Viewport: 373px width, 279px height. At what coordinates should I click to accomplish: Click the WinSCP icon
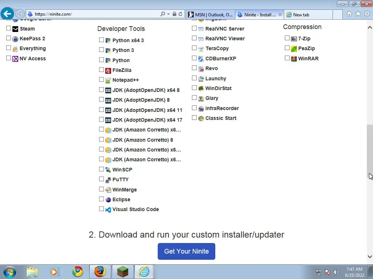click(x=108, y=170)
